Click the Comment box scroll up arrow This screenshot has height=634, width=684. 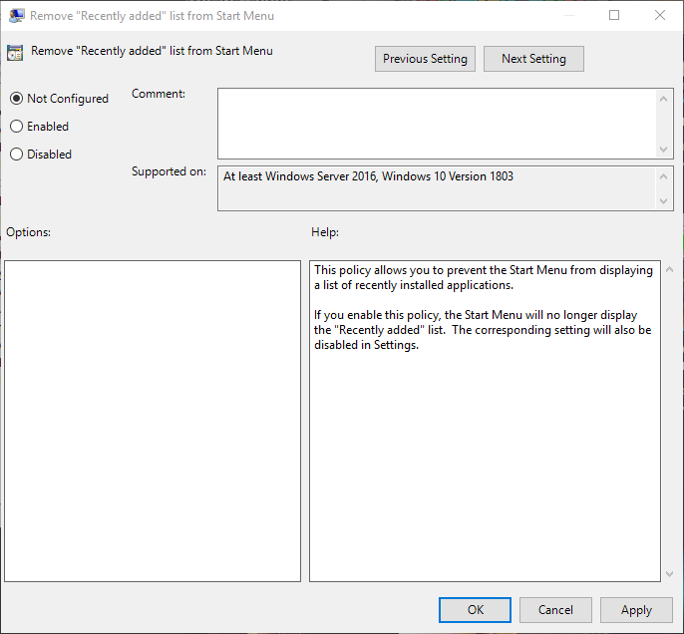point(663,99)
